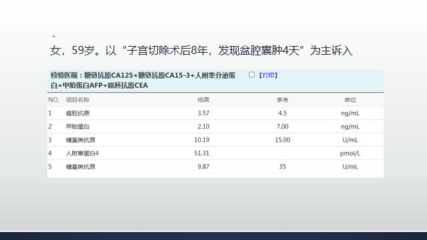Select reference value 15.00

click(x=282, y=140)
